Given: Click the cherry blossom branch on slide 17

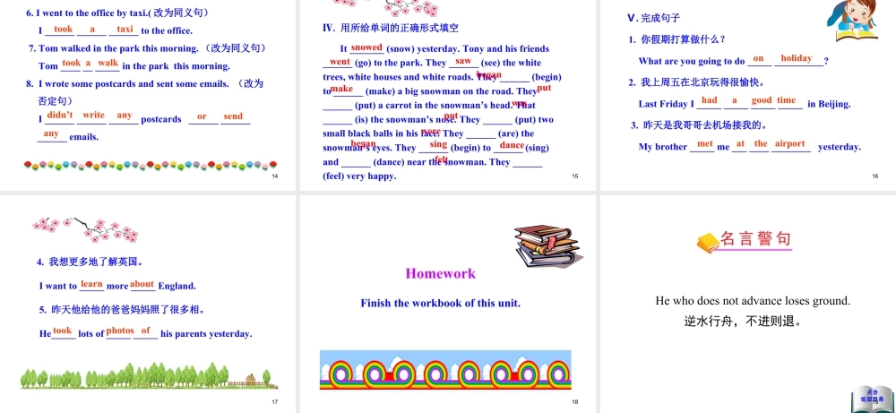Looking at the screenshot, I should tap(86, 228).
